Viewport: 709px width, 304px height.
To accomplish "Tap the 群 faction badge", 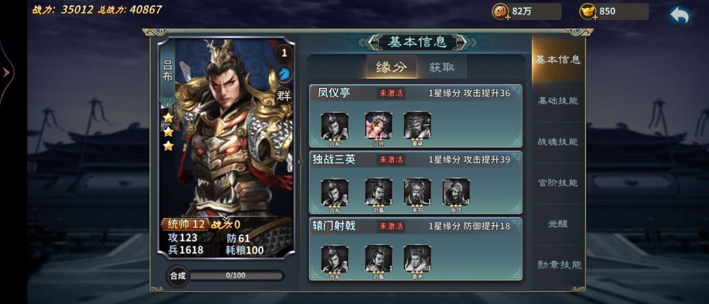I will click(284, 95).
